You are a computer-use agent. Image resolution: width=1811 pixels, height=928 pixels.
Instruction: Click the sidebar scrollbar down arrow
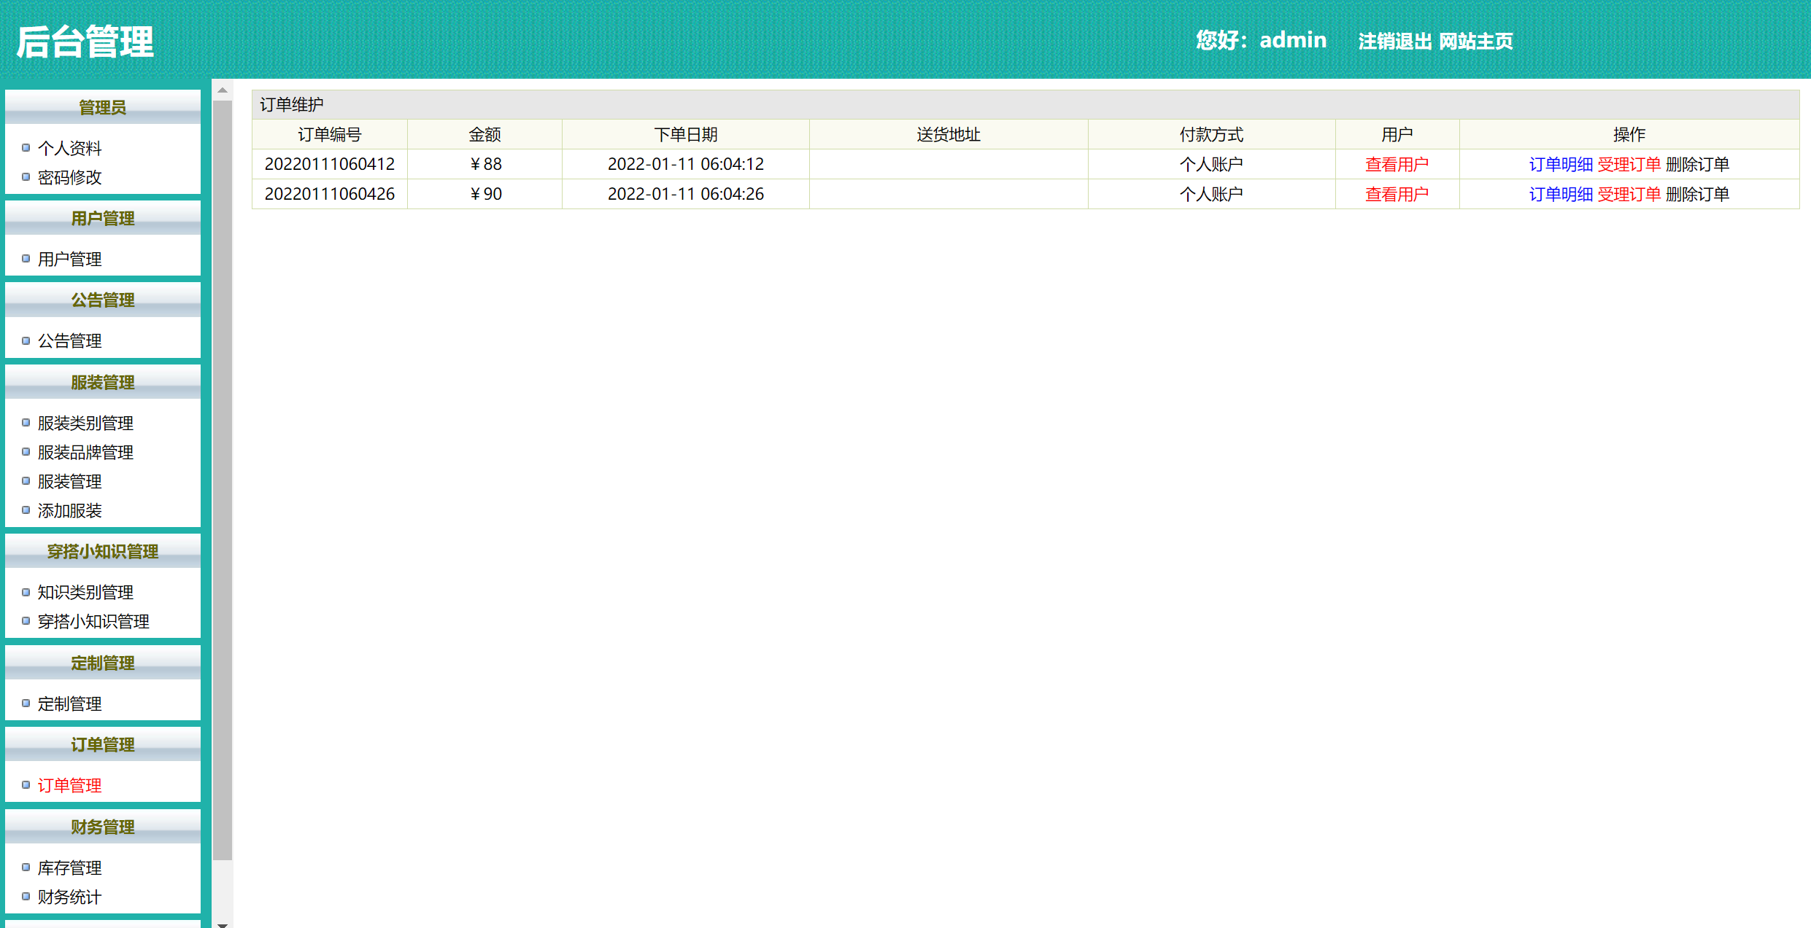[223, 924]
